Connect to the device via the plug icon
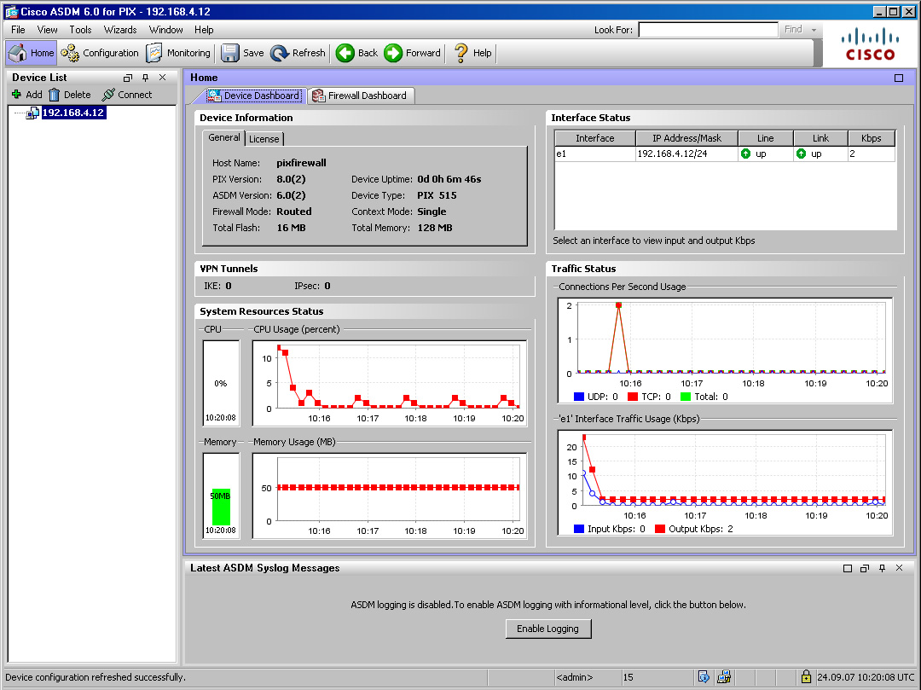 coord(108,95)
